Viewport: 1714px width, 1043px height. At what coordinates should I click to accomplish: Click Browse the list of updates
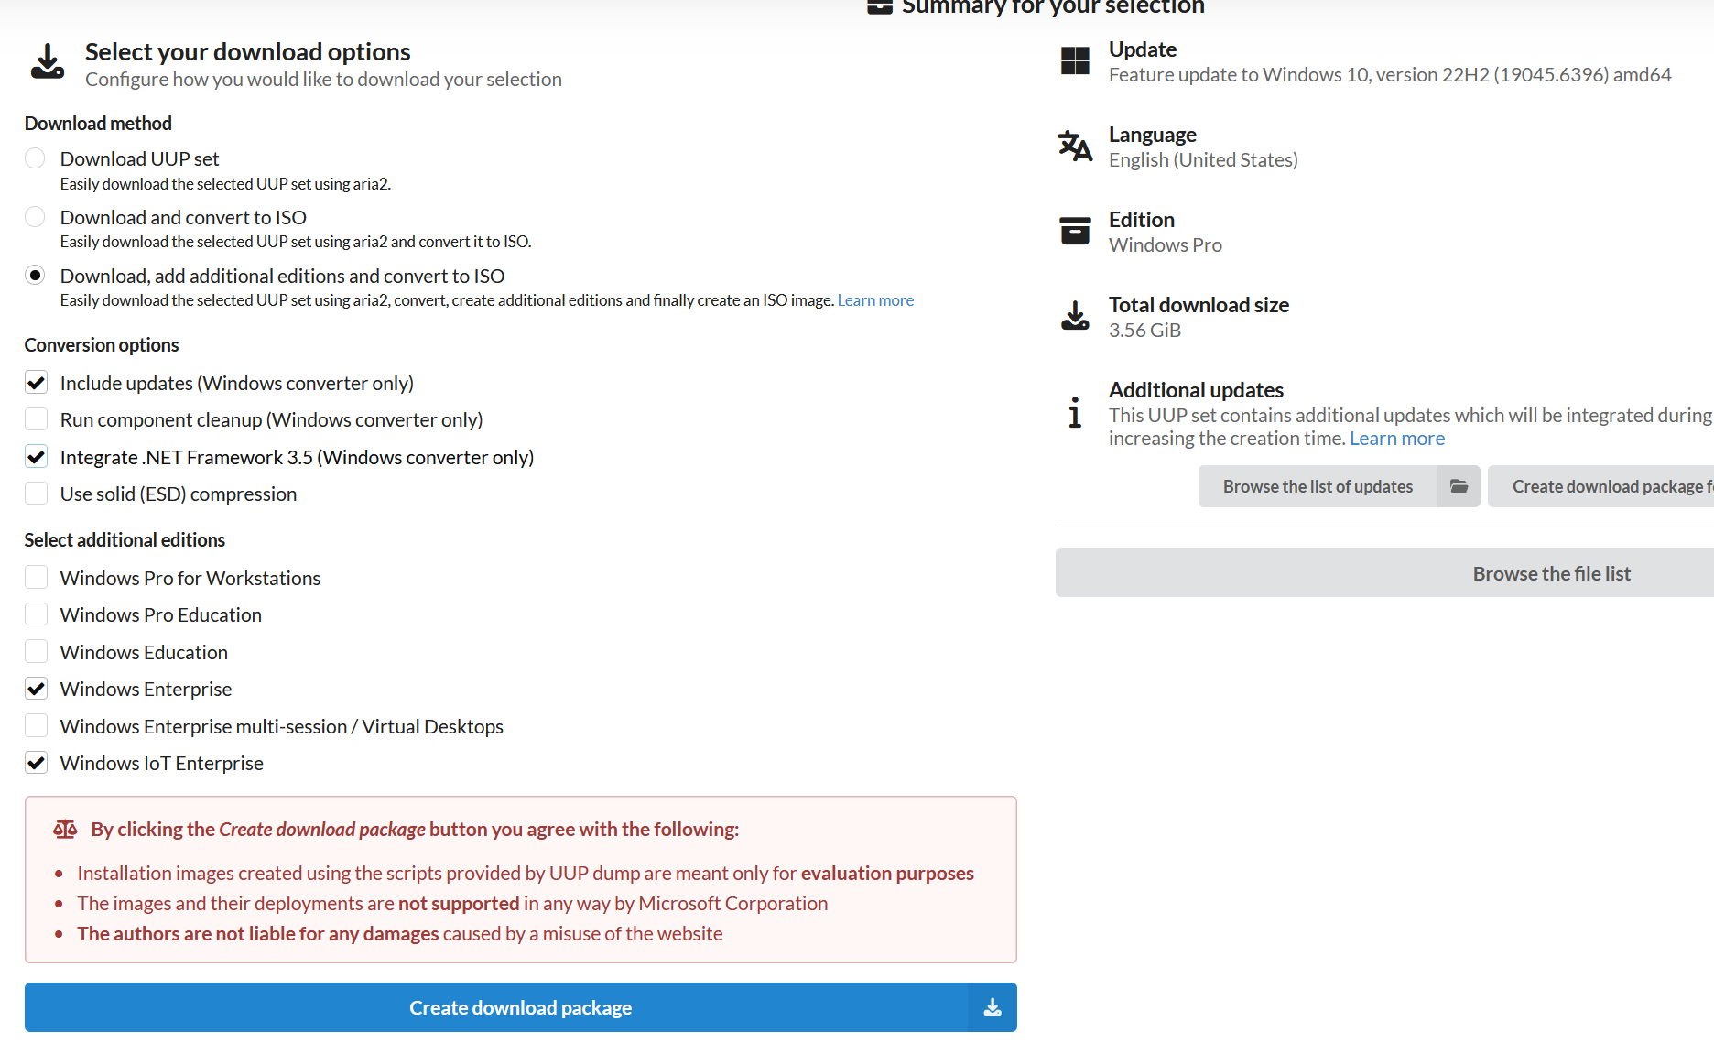pos(1318,486)
